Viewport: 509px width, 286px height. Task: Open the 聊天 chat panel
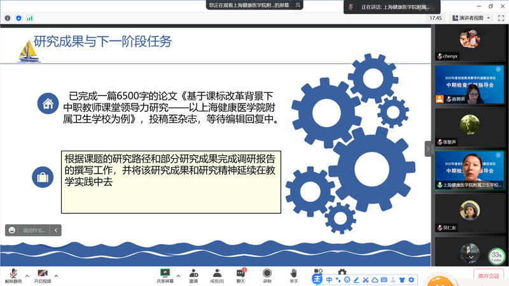[x=241, y=275]
